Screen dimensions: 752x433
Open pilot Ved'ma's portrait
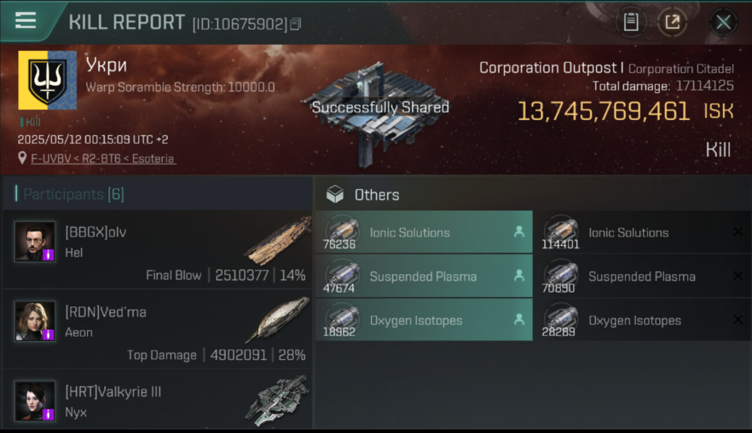(x=35, y=321)
